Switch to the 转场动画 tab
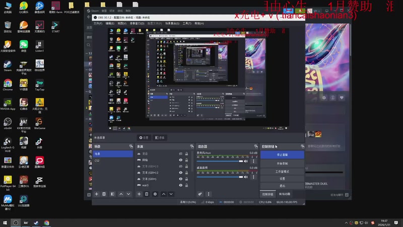This screenshot has height=227, width=403. pyautogui.click(x=284, y=194)
